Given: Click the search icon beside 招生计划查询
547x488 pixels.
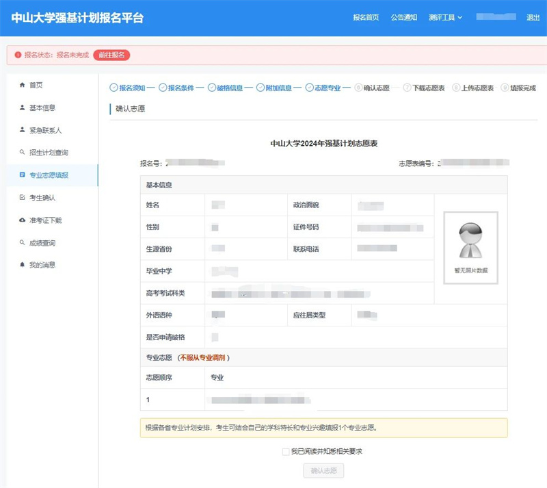Looking at the screenshot, I should (23, 153).
